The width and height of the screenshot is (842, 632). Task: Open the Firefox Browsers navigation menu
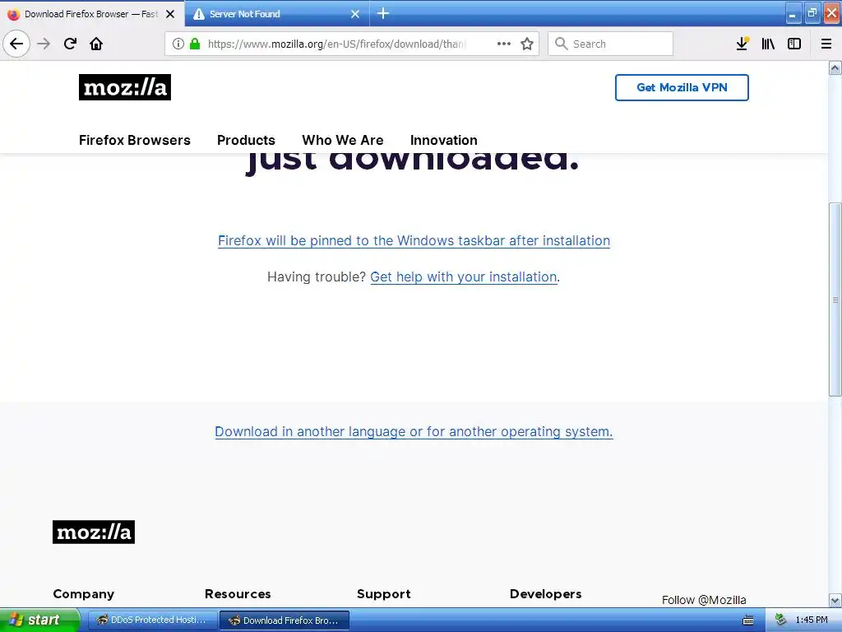click(x=135, y=140)
